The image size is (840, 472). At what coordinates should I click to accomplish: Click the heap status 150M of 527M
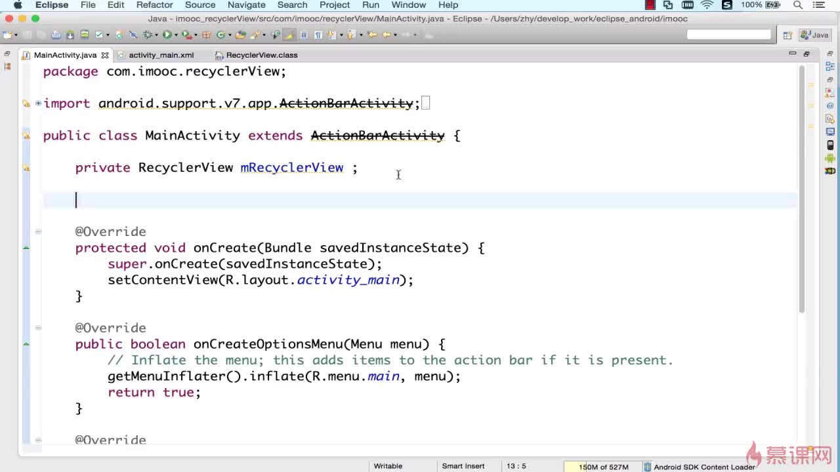click(x=603, y=466)
